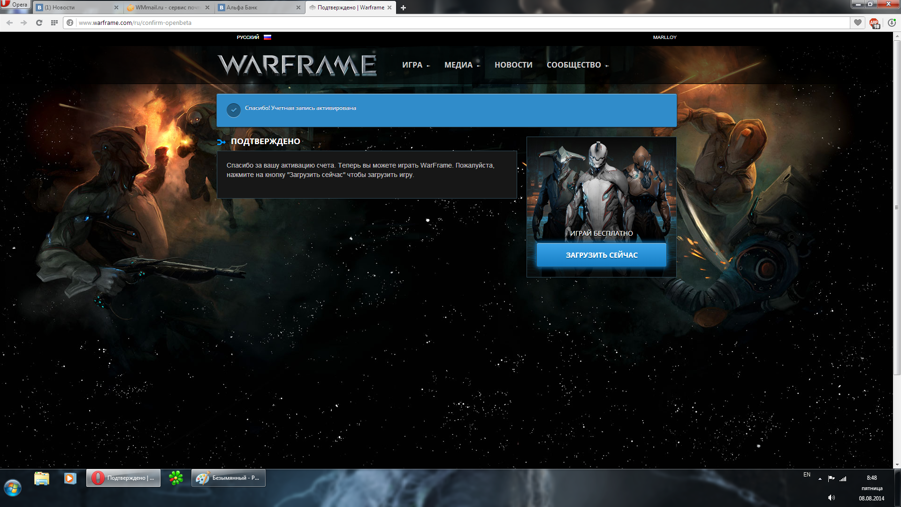Go back with the browser back arrow
Viewport: 901px width, 507px height.
click(9, 23)
